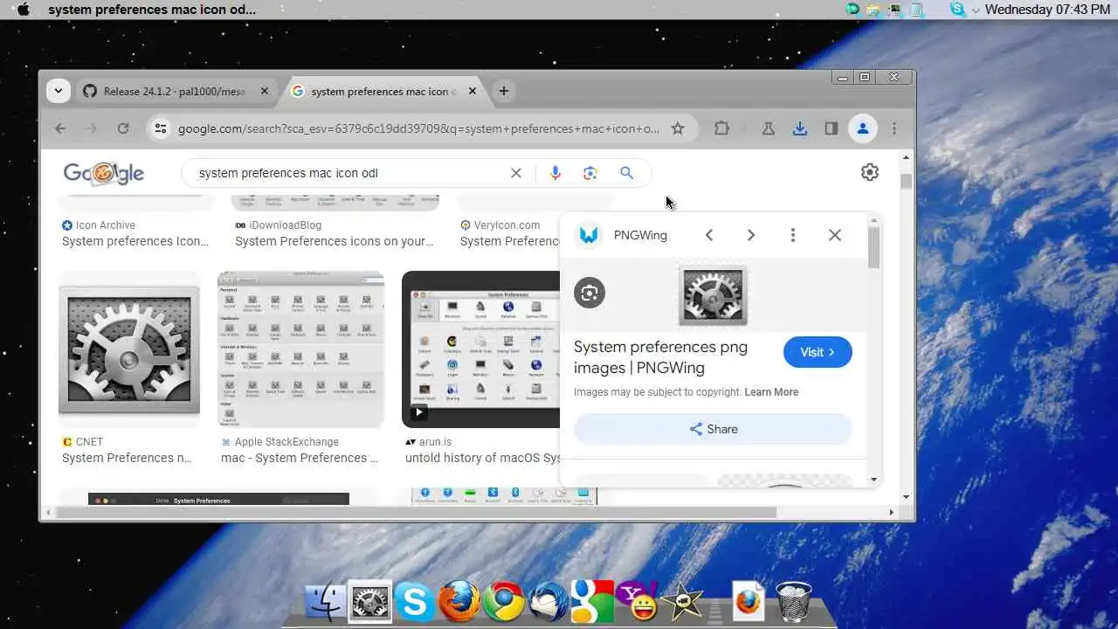Launch Firefox from the dock
1118x629 pixels.
[x=459, y=601]
